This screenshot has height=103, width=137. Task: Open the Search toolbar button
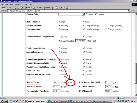pyautogui.click(x=28, y=8)
